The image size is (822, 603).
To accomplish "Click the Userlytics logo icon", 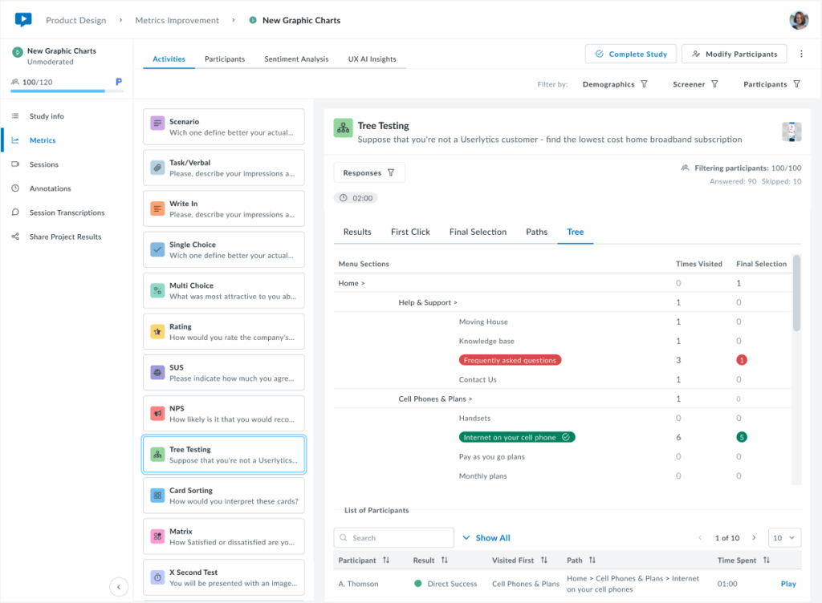I will click(x=23, y=20).
